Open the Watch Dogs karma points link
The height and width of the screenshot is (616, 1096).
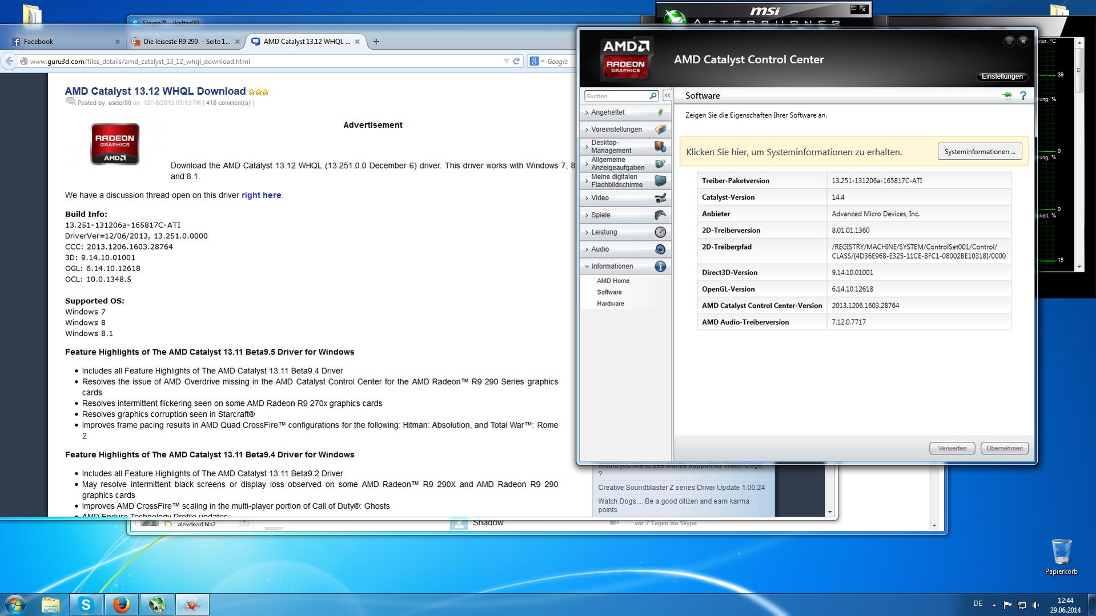(x=673, y=505)
